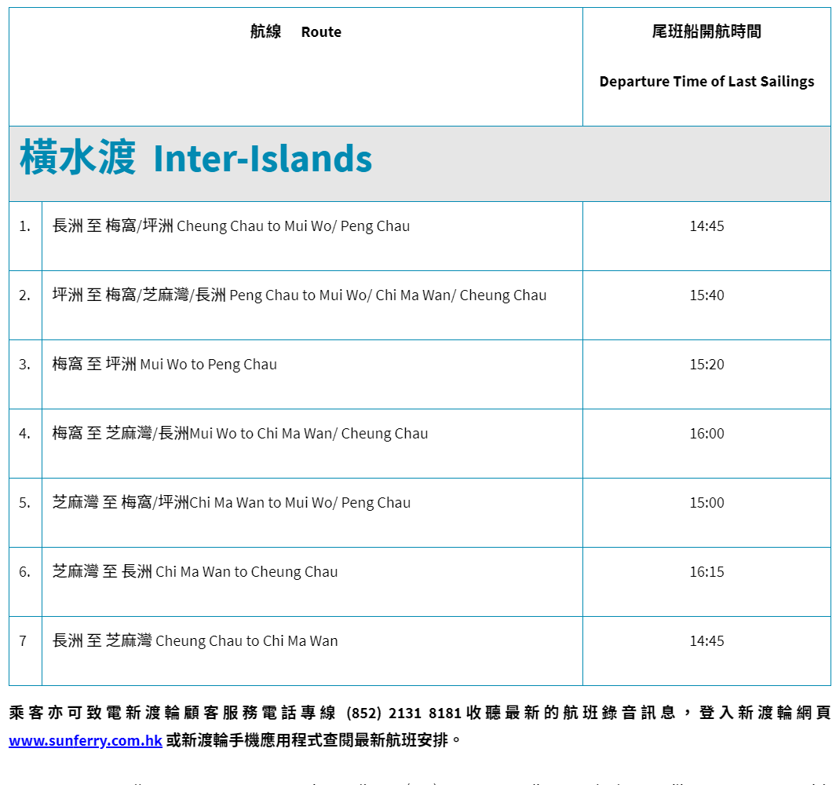Click the 15:20 time for Mui Wo route
The height and width of the screenshot is (785, 836).
click(x=707, y=364)
